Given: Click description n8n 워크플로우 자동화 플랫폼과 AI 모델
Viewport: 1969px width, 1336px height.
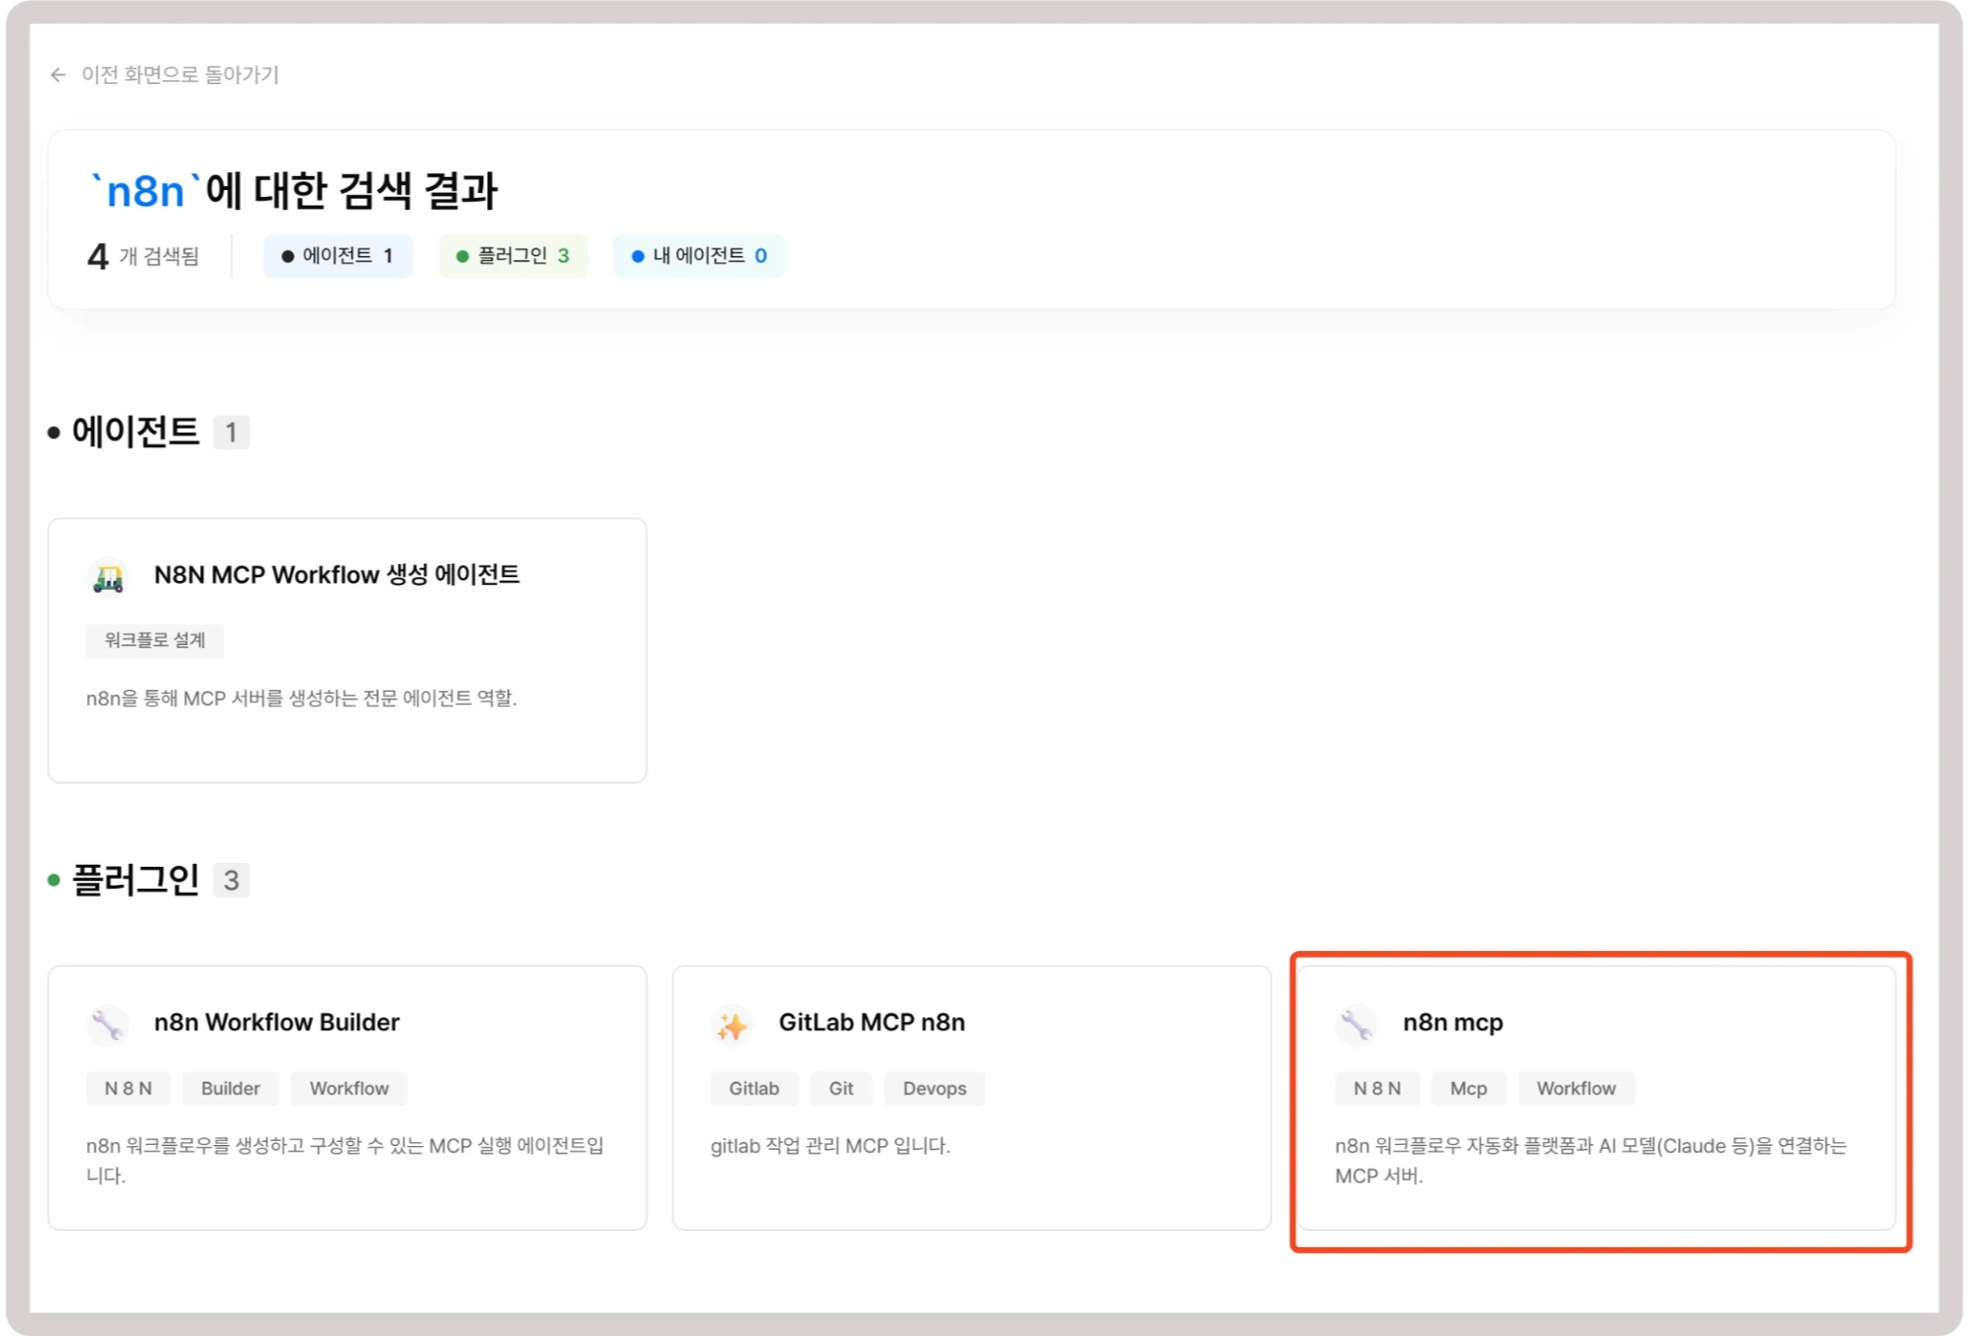Looking at the screenshot, I should pyautogui.click(x=1591, y=1161).
